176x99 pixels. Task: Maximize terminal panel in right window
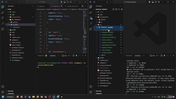coord(170,56)
